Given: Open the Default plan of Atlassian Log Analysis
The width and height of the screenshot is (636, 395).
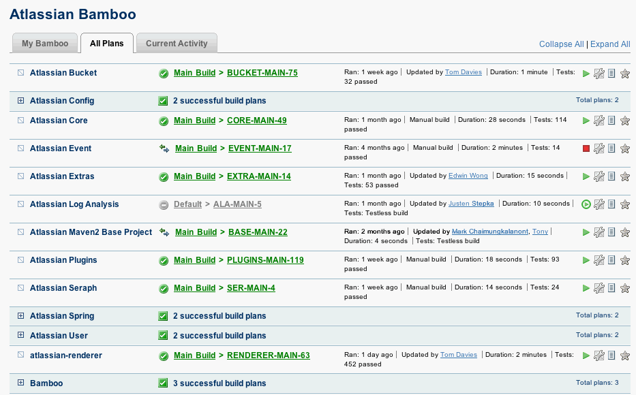Looking at the screenshot, I should [187, 204].
